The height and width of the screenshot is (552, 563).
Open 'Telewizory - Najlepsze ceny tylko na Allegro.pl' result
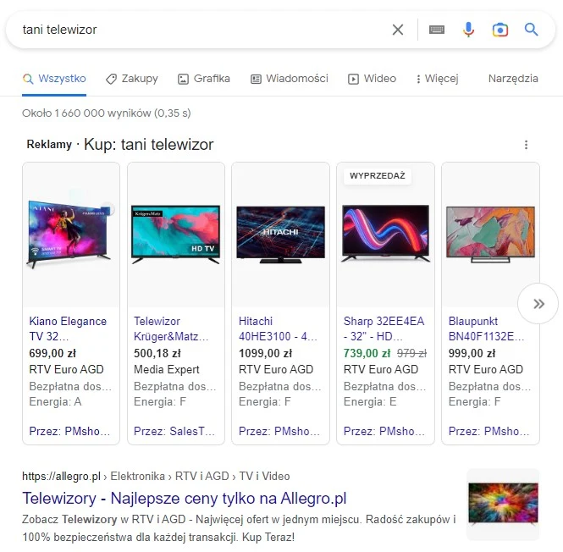pyautogui.click(x=185, y=499)
